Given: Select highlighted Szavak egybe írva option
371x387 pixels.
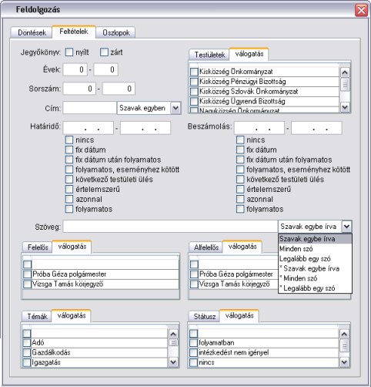Looking at the screenshot, I should (315, 239).
